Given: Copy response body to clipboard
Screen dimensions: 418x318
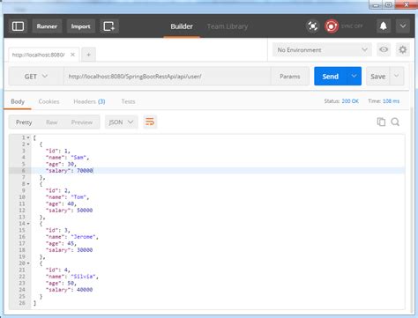Looking at the screenshot, I should tap(381, 122).
